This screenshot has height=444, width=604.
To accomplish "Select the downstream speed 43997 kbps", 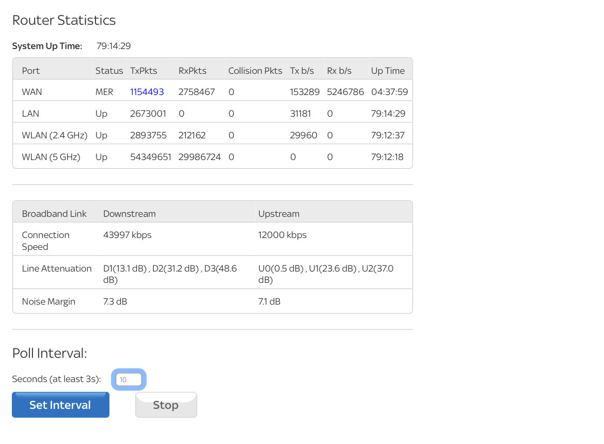I will [x=128, y=235].
